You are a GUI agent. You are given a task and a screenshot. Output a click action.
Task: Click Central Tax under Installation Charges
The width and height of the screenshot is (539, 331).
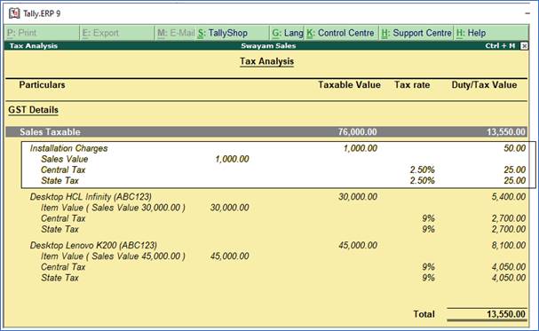click(63, 169)
